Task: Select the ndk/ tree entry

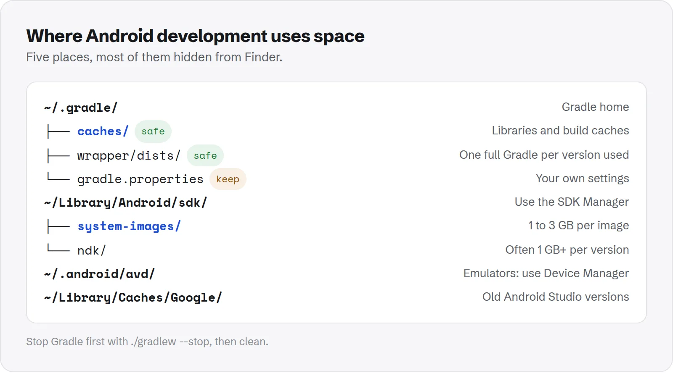Action: pyautogui.click(x=91, y=250)
